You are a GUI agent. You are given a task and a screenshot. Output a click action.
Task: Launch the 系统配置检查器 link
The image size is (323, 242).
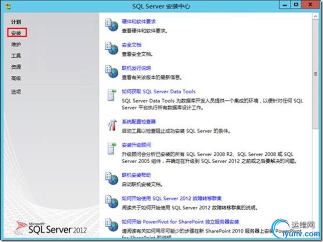point(138,122)
